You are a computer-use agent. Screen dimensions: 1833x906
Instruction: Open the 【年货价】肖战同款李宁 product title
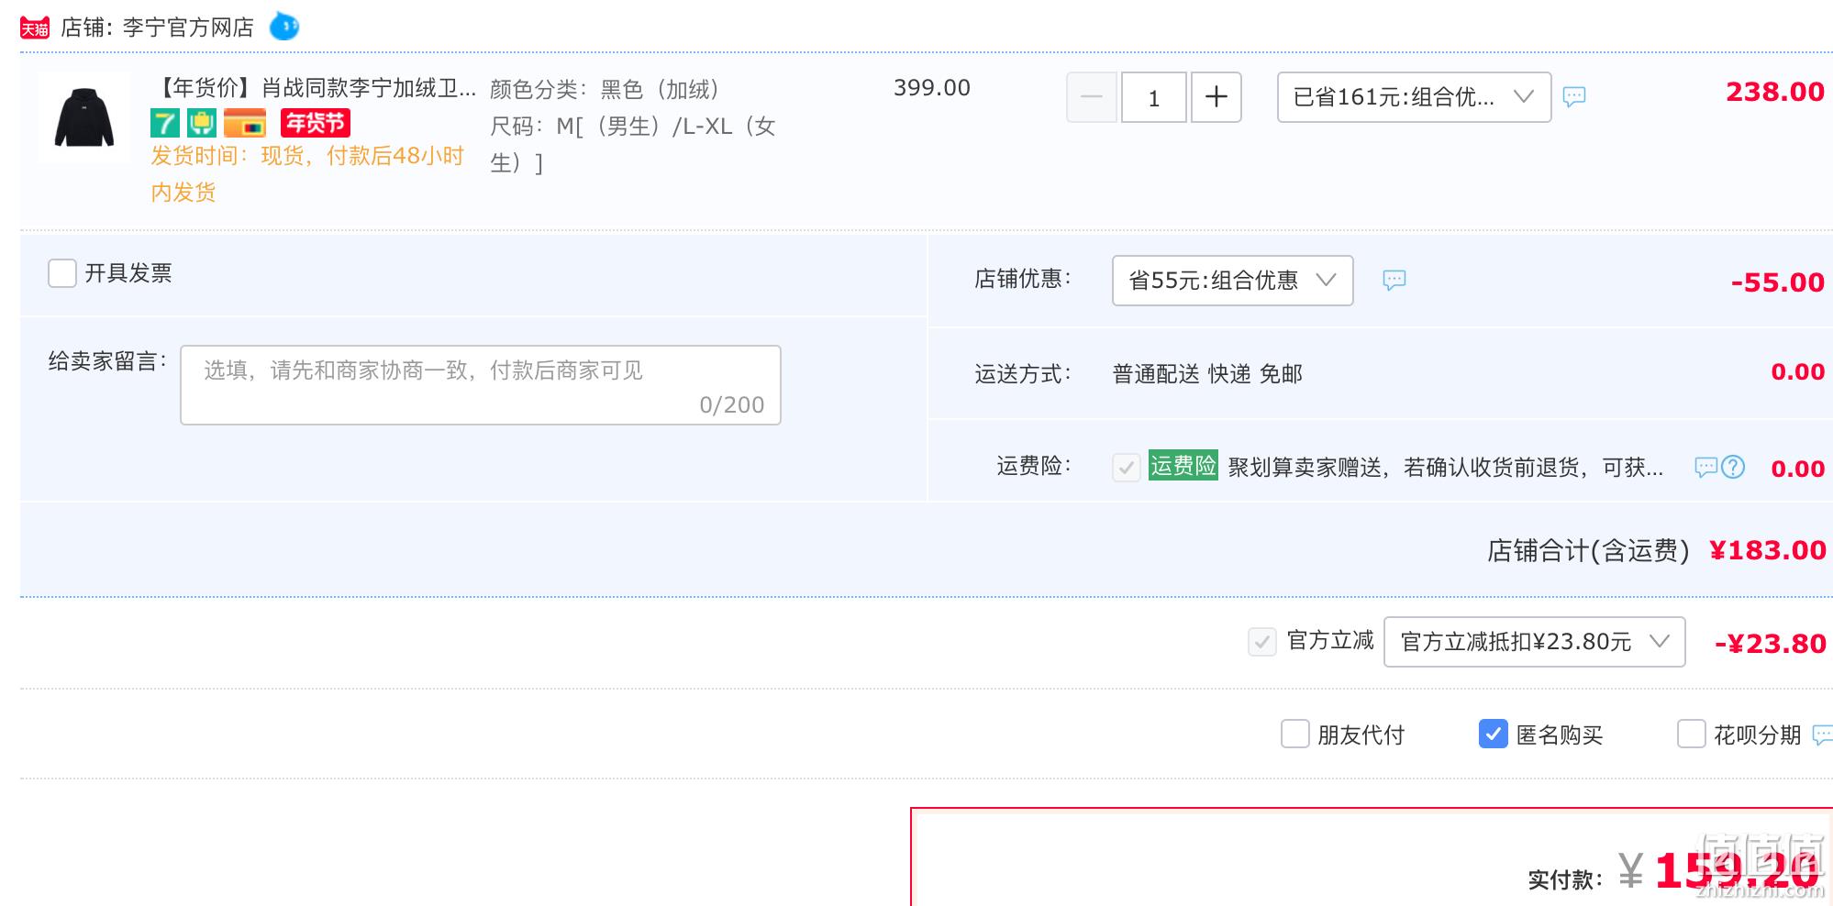point(314,88)
